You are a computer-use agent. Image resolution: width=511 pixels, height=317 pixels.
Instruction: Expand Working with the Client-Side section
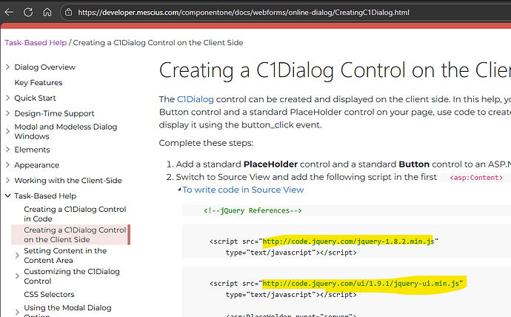coord(7,181)
